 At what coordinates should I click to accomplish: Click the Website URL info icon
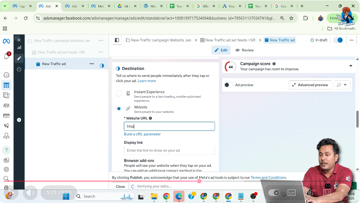(150, 118)
